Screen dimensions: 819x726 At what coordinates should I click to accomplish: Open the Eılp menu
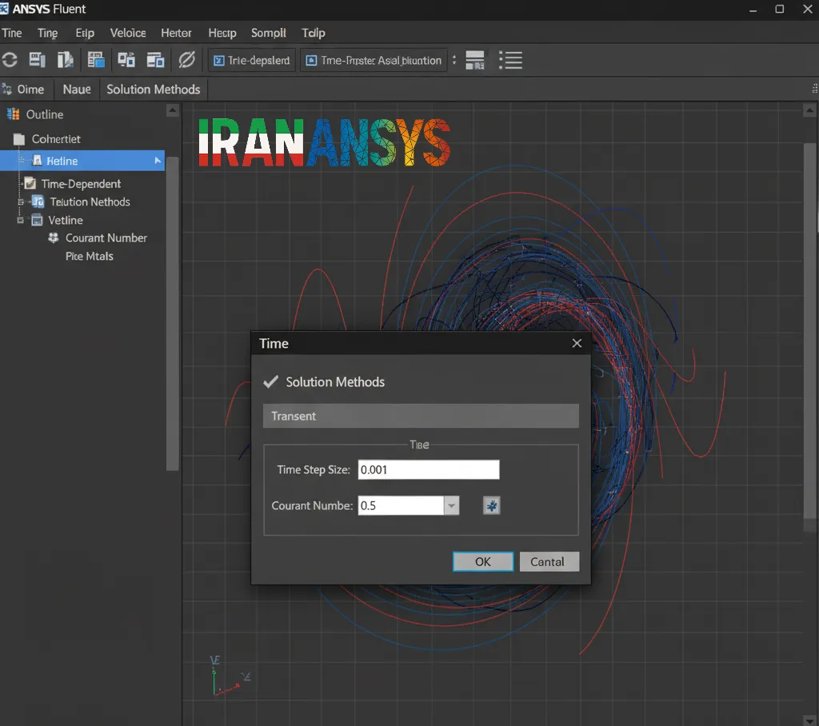point(85,33)
